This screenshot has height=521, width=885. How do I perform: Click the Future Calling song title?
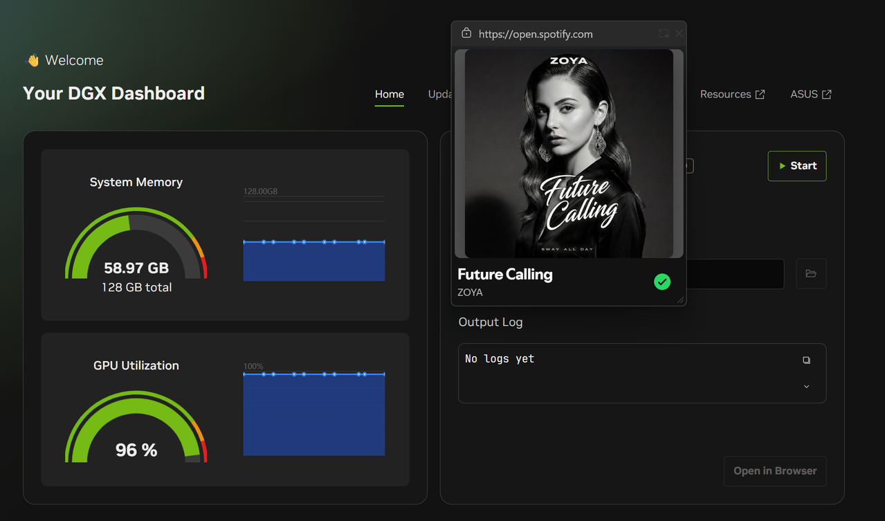point(505,274)
